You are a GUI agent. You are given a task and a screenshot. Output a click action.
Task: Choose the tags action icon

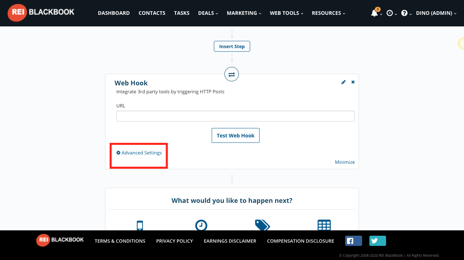point(262,225)
